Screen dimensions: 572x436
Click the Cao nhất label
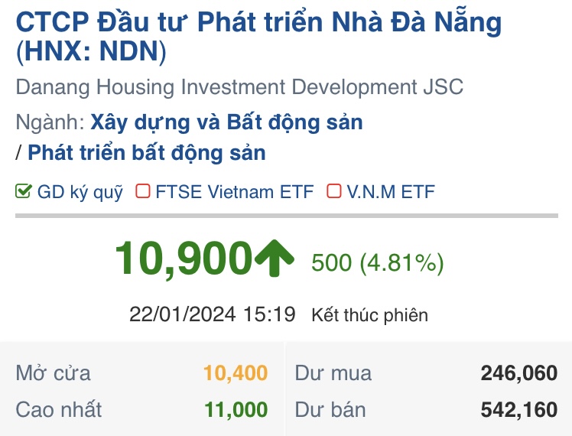(x=59, y=410)
